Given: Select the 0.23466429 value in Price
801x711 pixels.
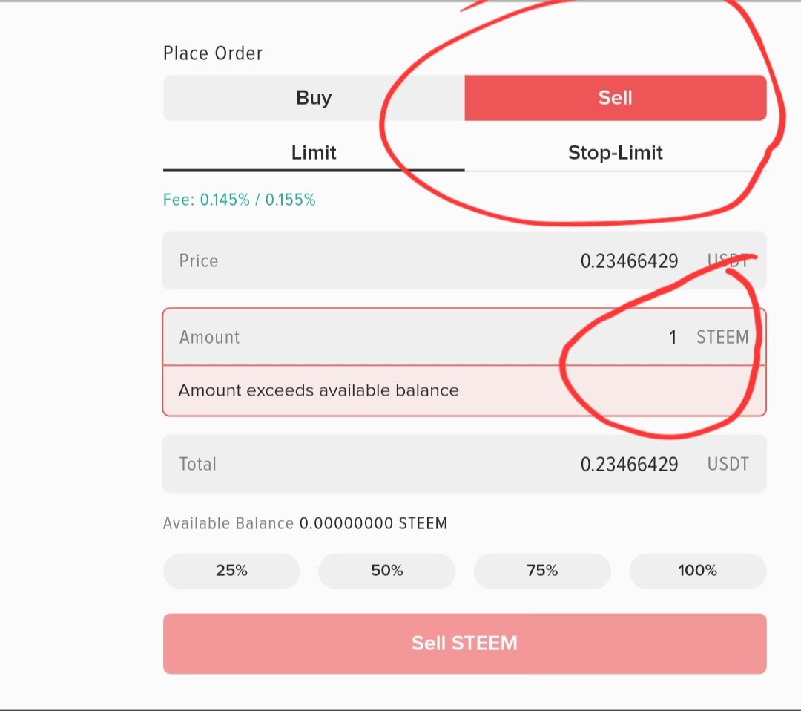Looking at the screenshot, I should (x=630, y=261).
